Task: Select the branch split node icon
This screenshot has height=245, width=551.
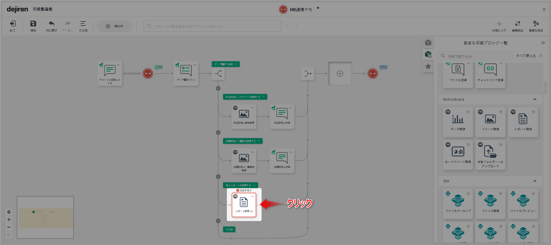Action: 218,74
